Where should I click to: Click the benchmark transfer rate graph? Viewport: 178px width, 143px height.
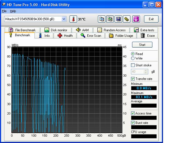[x=67, y=90]
